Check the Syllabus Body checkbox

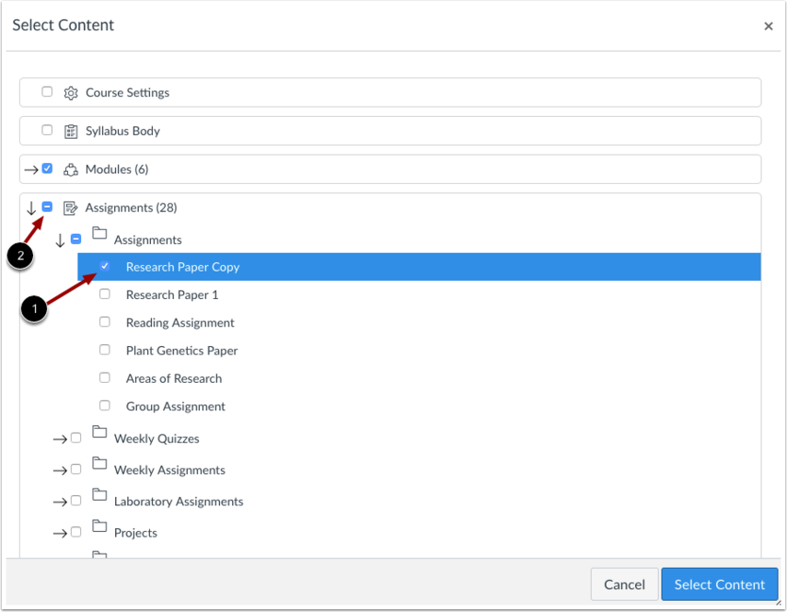[x=47, y=130]
